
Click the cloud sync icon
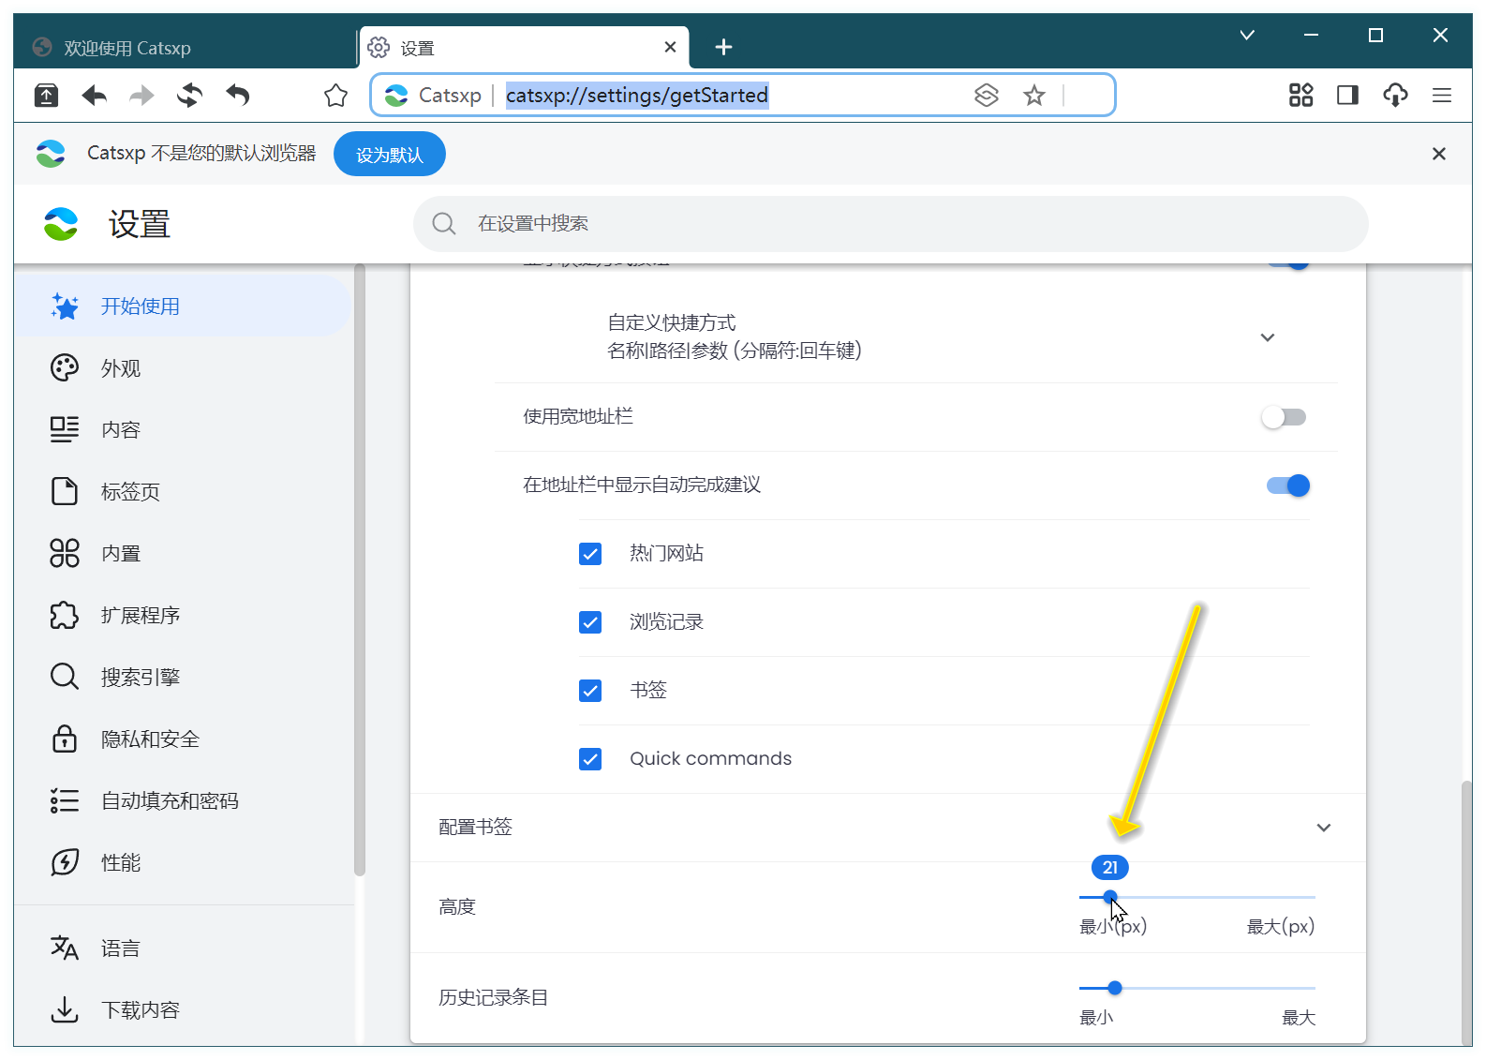coord(1395,95)
